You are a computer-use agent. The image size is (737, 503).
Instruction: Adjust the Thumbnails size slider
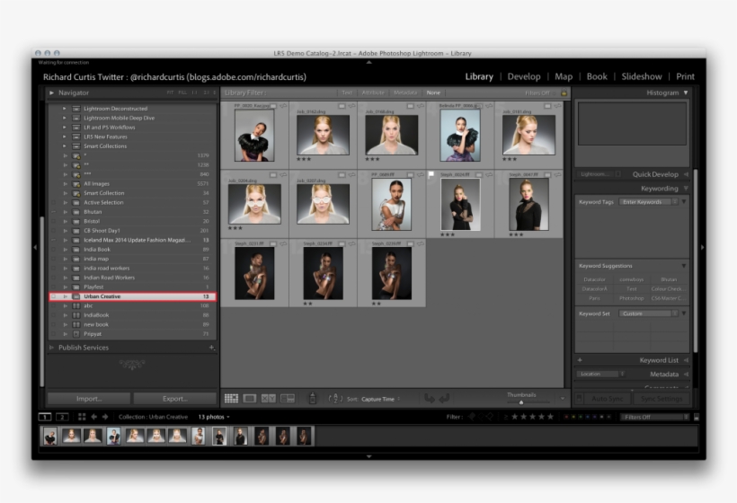tap(520, 402)
